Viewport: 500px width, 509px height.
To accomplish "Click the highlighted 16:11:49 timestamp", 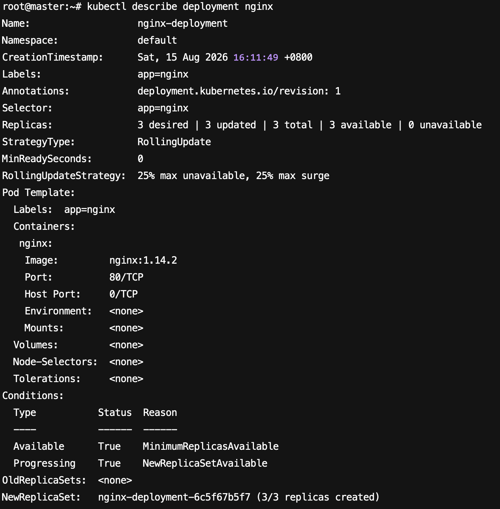I will pos(256,57).
